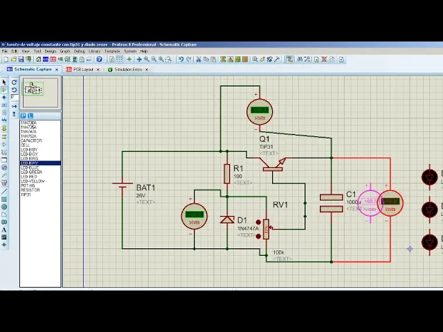Click the top voltmeter above Q1
443x332 pixels.
pos(260,112)
